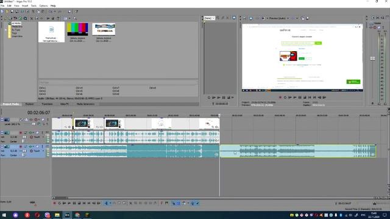Click the Project Media search magnifier icon
Screen dimensions: 390x219
(x=75, y=18)
